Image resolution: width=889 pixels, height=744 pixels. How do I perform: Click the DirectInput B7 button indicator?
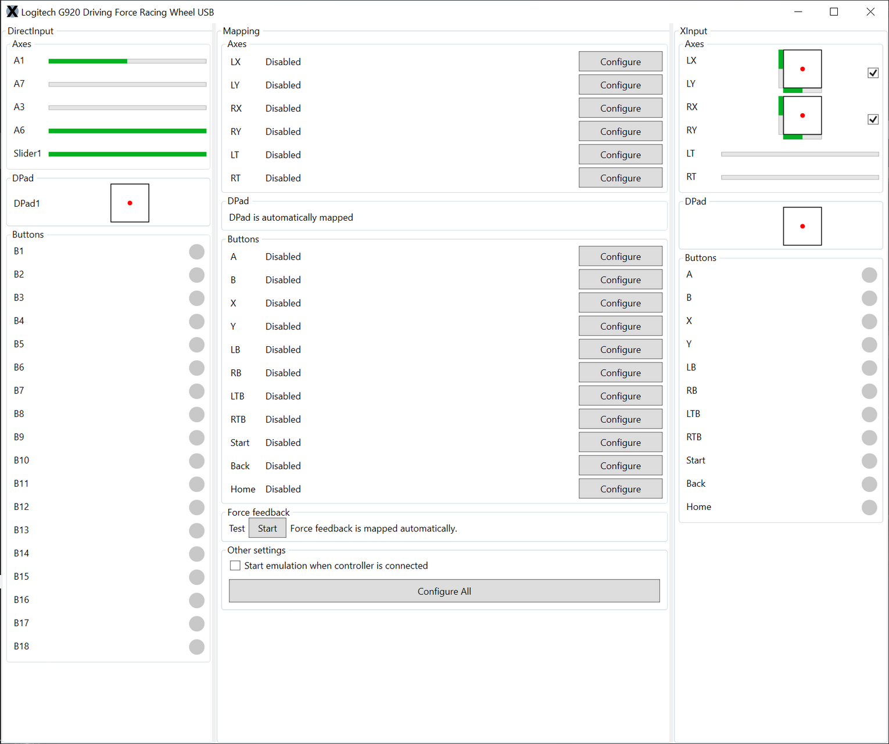click(x=197, y=391)
